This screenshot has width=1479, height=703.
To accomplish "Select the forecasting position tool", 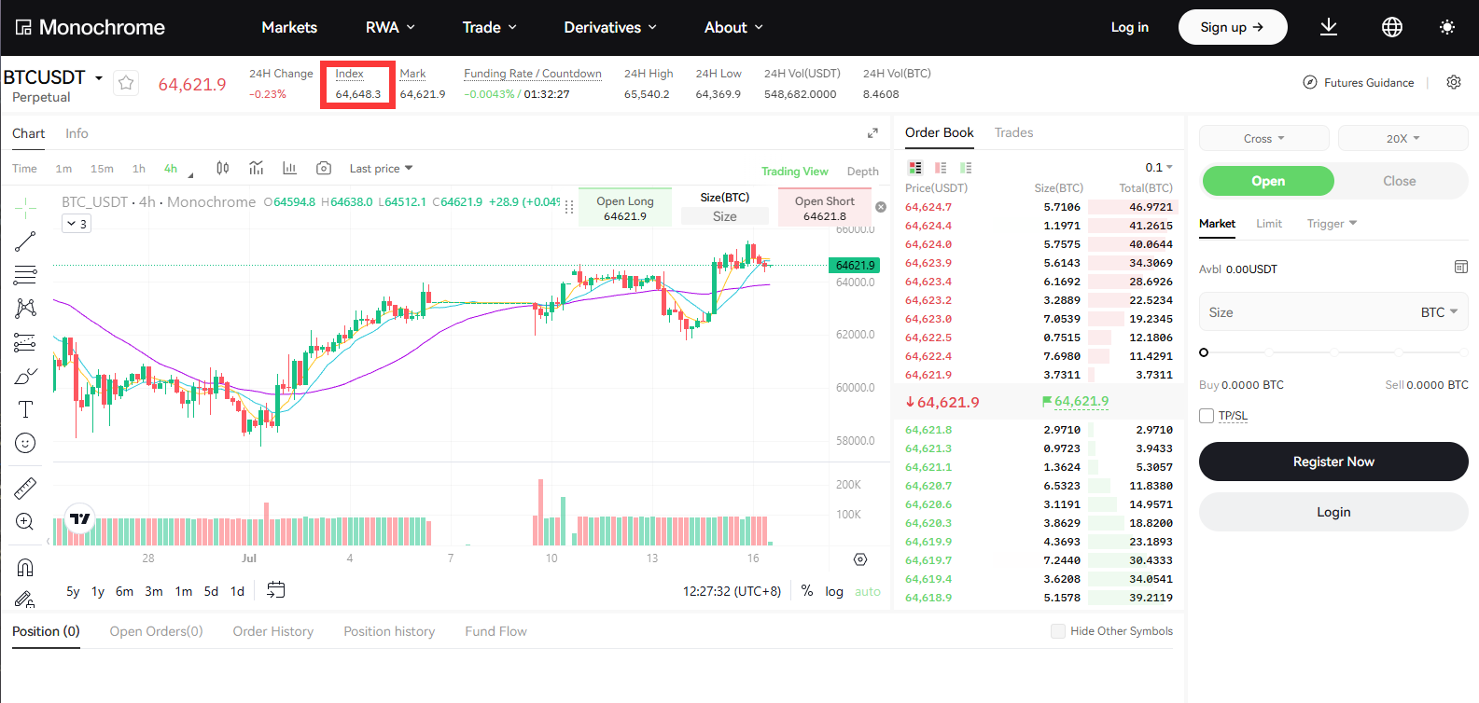I will pos(25,342).
